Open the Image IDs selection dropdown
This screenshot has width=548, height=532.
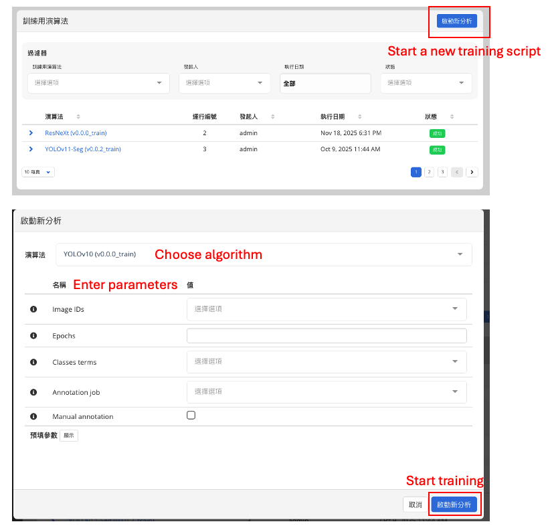[326, 309]
